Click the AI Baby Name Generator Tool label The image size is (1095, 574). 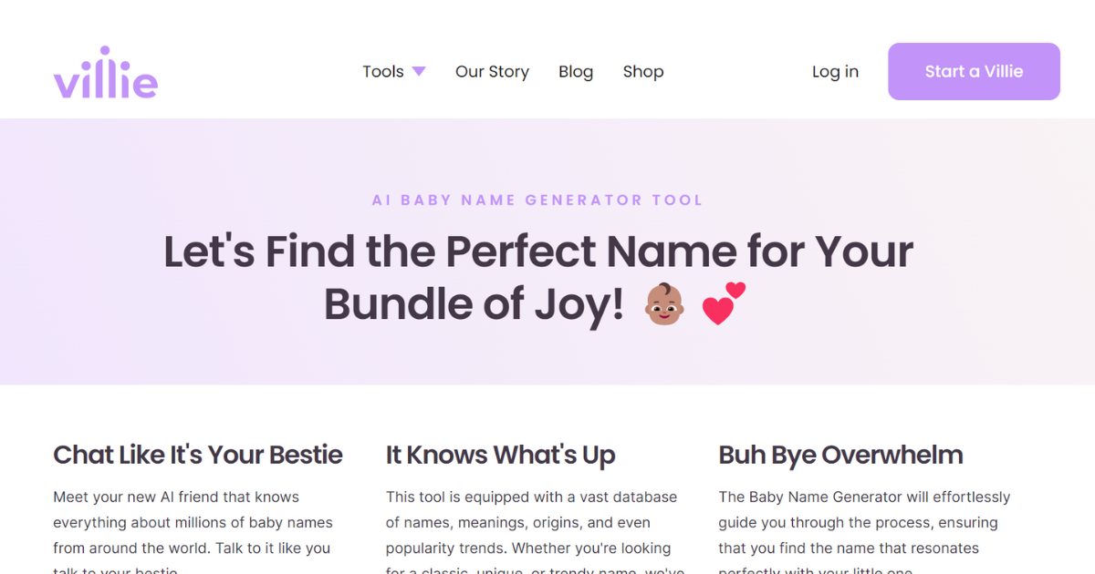tap(537, 200)
